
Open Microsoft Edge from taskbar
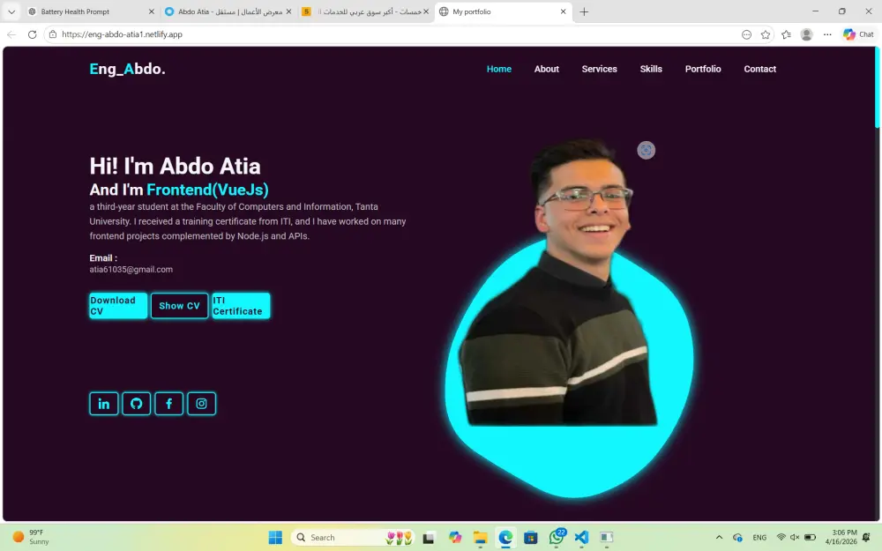pyautogui.click(x=505, y=538)
